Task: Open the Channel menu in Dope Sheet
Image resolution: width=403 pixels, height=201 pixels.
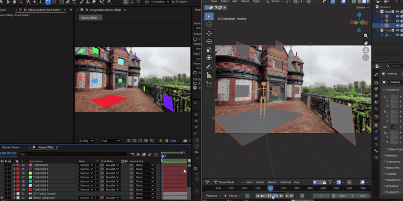Action: pyautogui.click(x=285, y=182)
